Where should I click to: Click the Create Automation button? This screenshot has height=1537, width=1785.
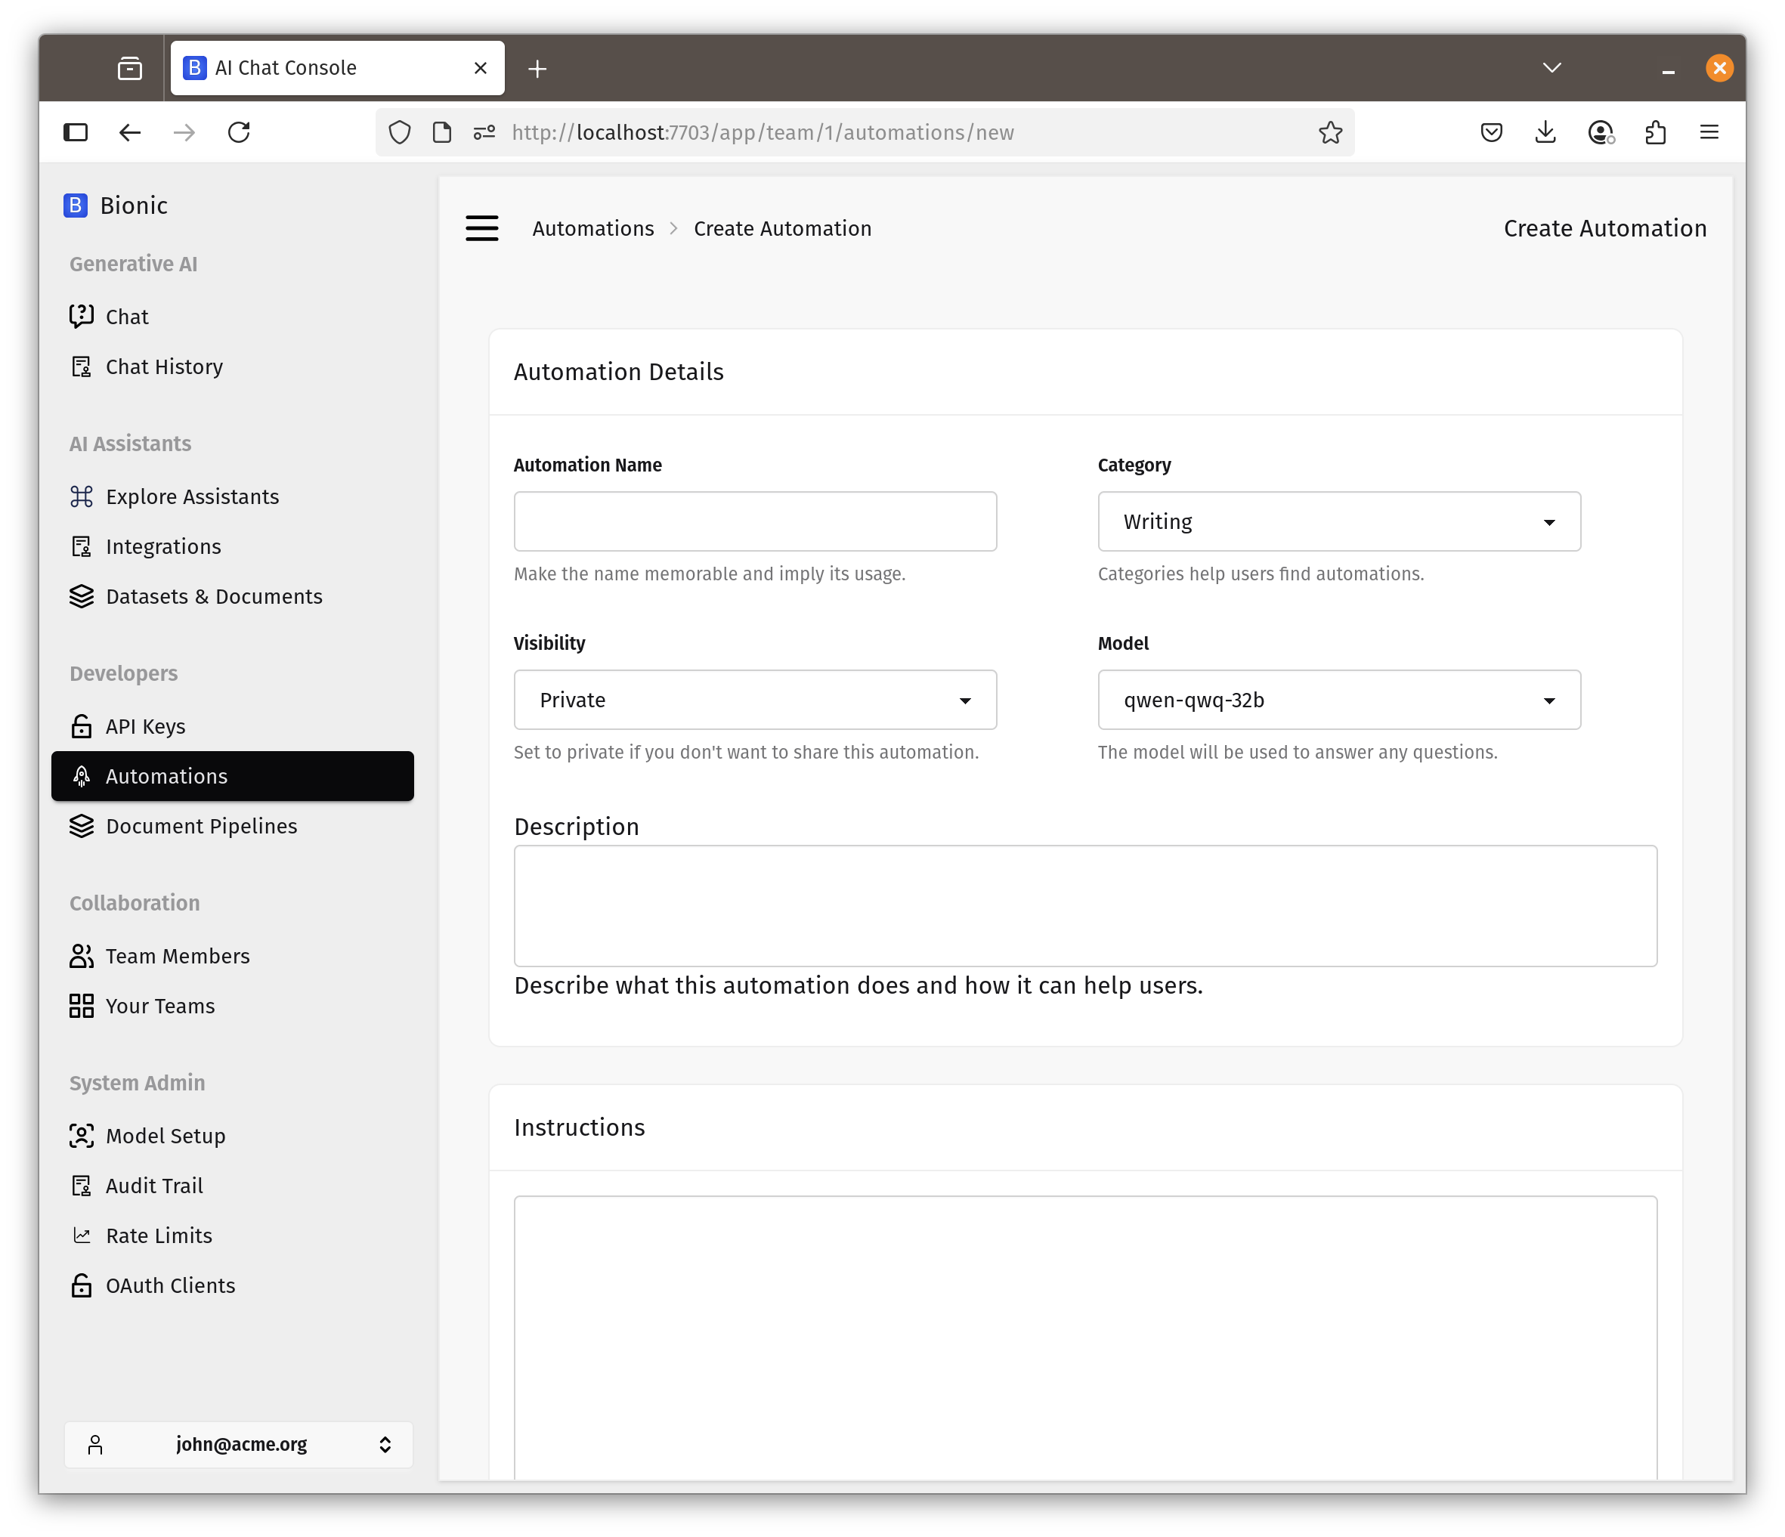1604,228
